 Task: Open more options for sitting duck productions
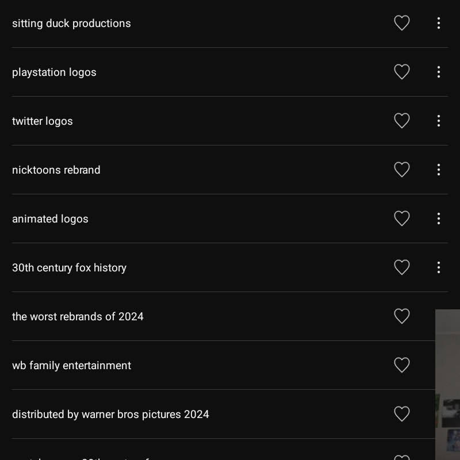tap(439, 23)
